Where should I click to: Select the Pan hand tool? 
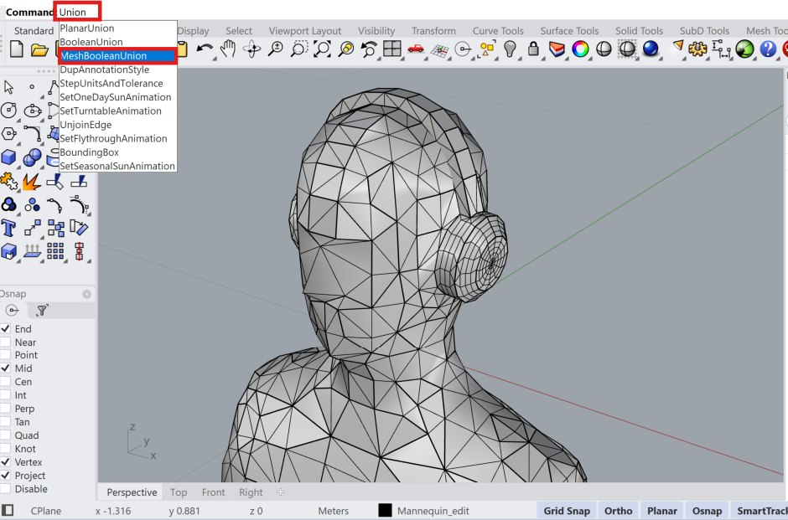pos(229,49)
